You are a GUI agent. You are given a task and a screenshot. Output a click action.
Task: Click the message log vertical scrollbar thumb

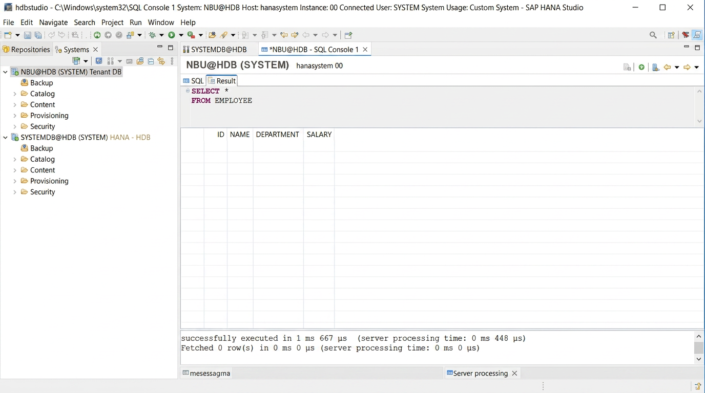(699, 348)
